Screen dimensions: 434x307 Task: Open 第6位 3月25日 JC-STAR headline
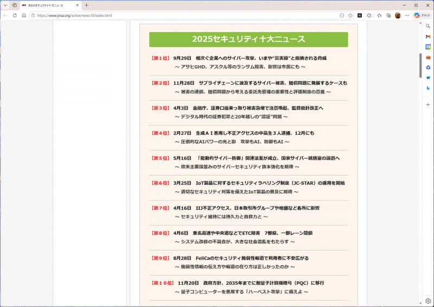coord(259,183)
